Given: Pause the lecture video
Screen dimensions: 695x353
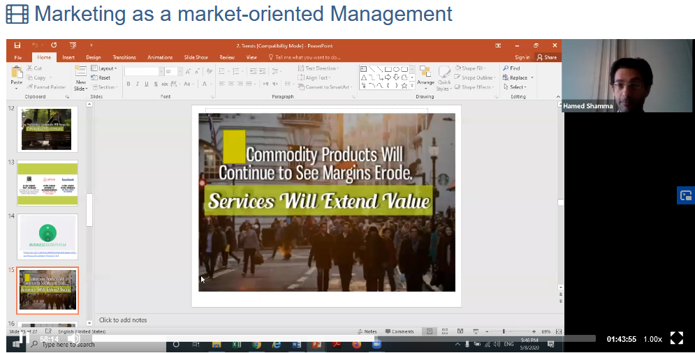Looking at the screenshot, I should (x=24, y=339).
